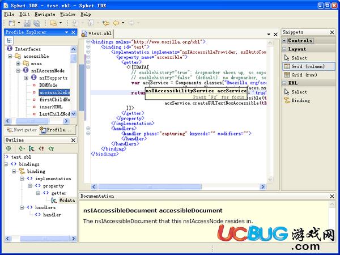Close the Profile Explorer panel
This screenshot has height=255, width=340.
tap(74, 32)
